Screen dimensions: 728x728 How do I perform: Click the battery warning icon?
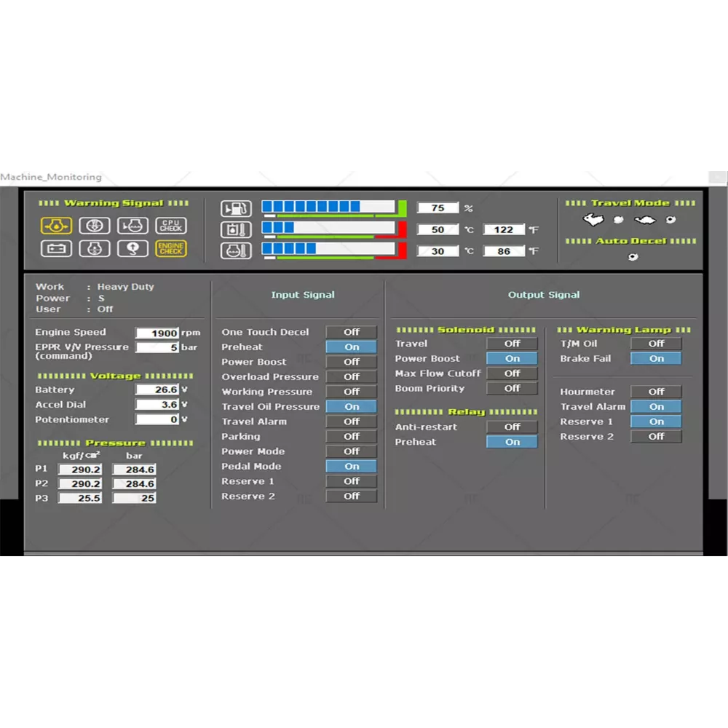56,248
